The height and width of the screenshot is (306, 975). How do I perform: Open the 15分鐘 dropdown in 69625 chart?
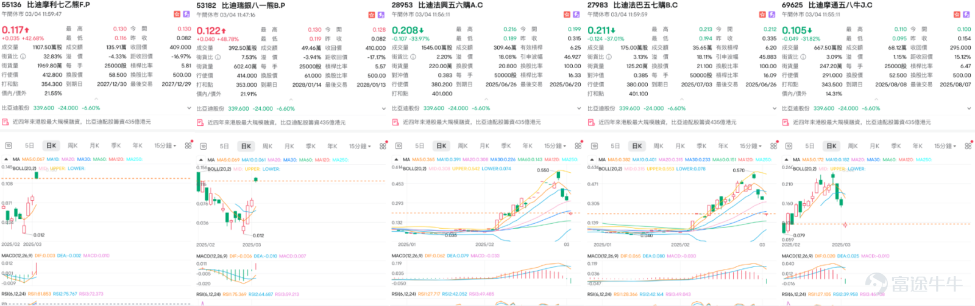[945, 146]
